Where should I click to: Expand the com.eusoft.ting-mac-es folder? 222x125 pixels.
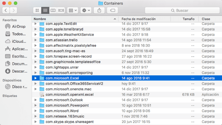[36, 51]
